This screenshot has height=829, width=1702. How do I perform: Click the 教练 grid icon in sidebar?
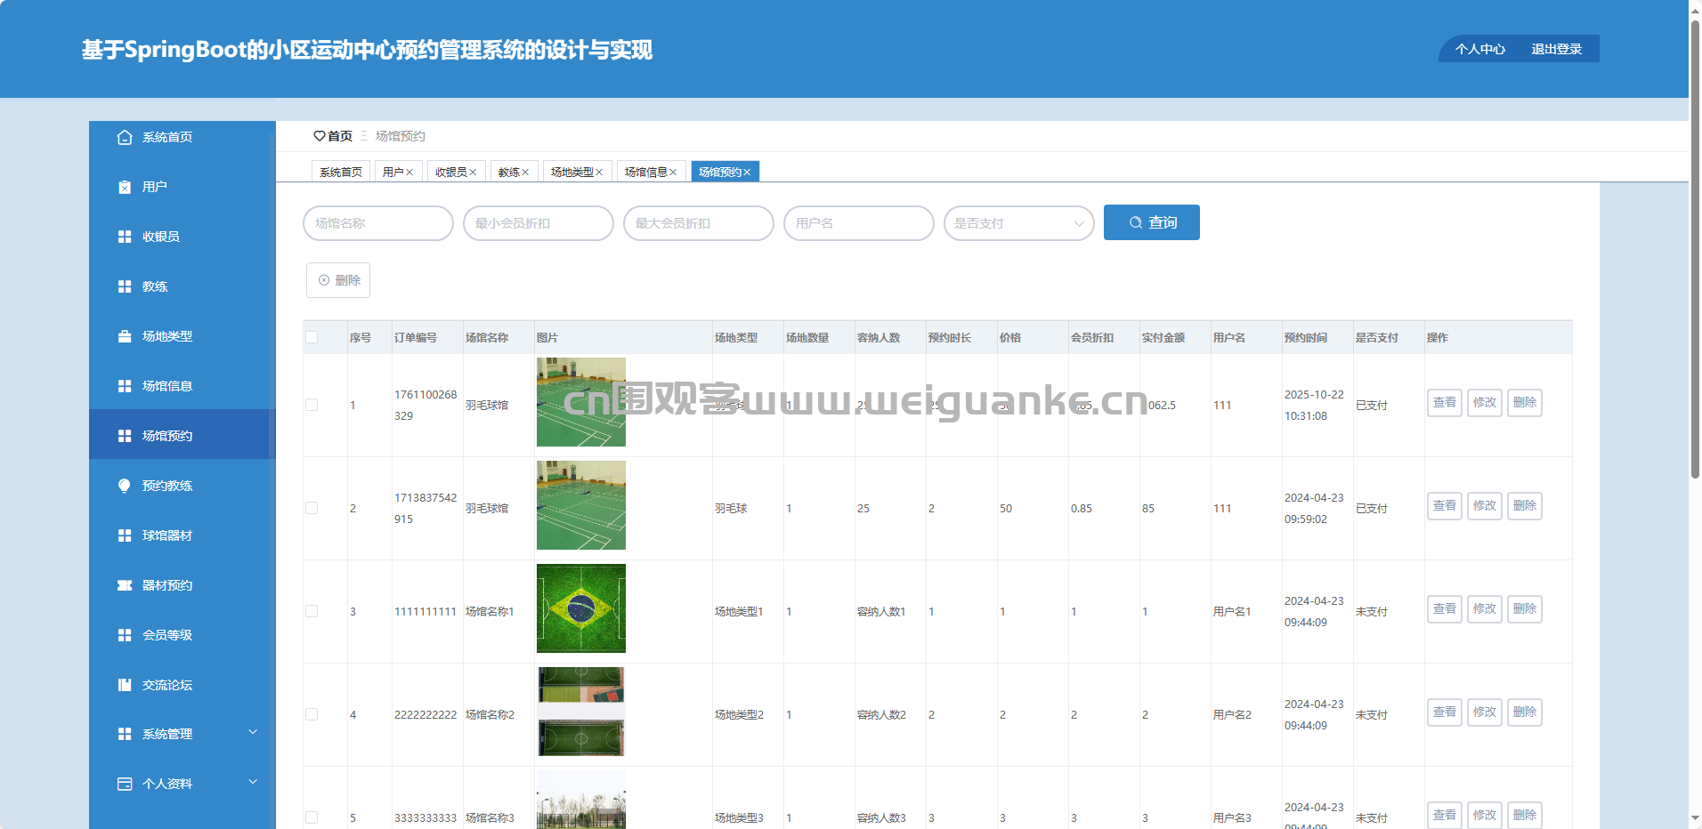click(125, 286)
